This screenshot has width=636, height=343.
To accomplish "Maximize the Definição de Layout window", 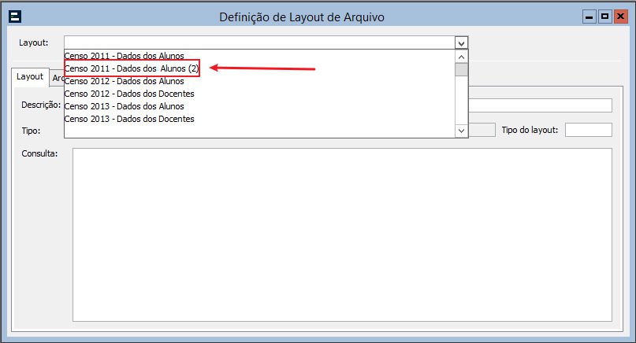I will 604,17.
